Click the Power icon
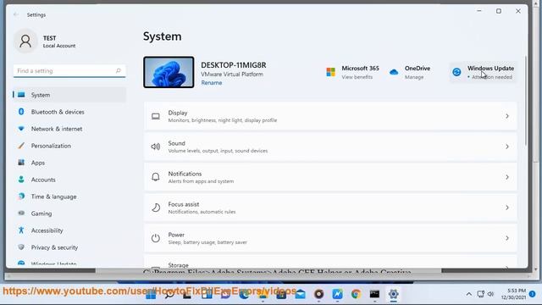 [156, 238]
